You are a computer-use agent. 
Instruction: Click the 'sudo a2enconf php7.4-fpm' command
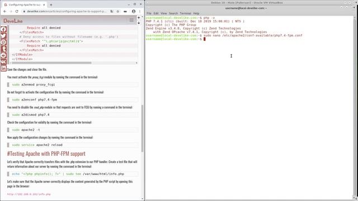35,99
